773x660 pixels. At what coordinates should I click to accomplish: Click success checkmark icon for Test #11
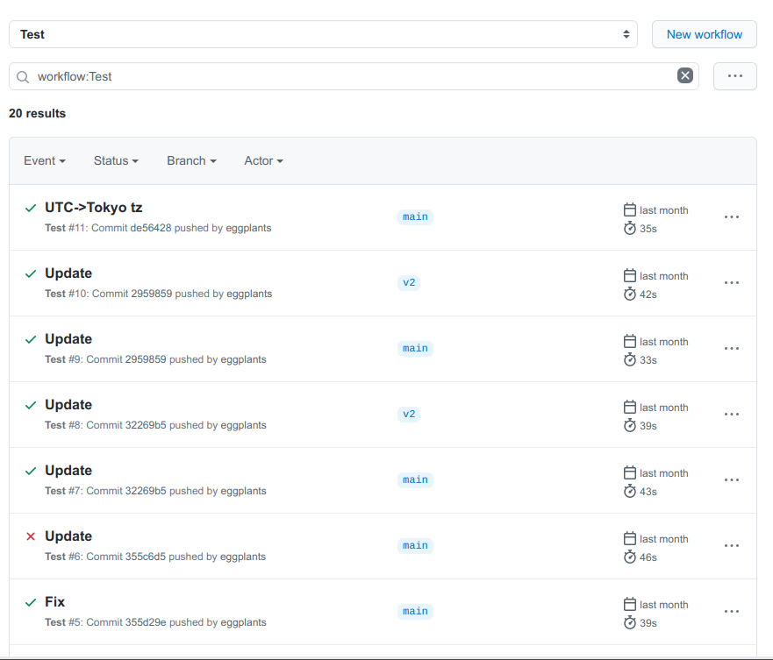(x=31, y=208)
